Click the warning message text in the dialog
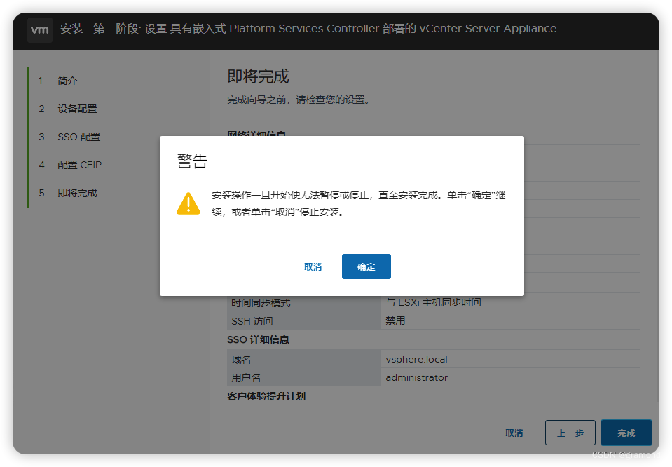The image size is (672, 467). (x=359, y=203)
